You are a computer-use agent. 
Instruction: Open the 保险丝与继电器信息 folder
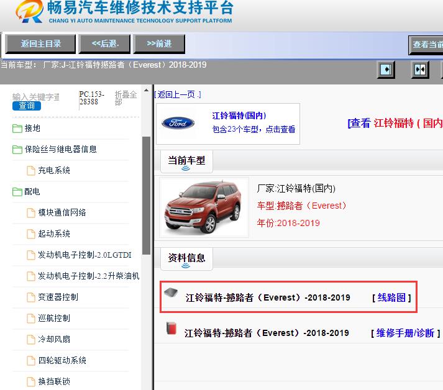tap(60, 149)
